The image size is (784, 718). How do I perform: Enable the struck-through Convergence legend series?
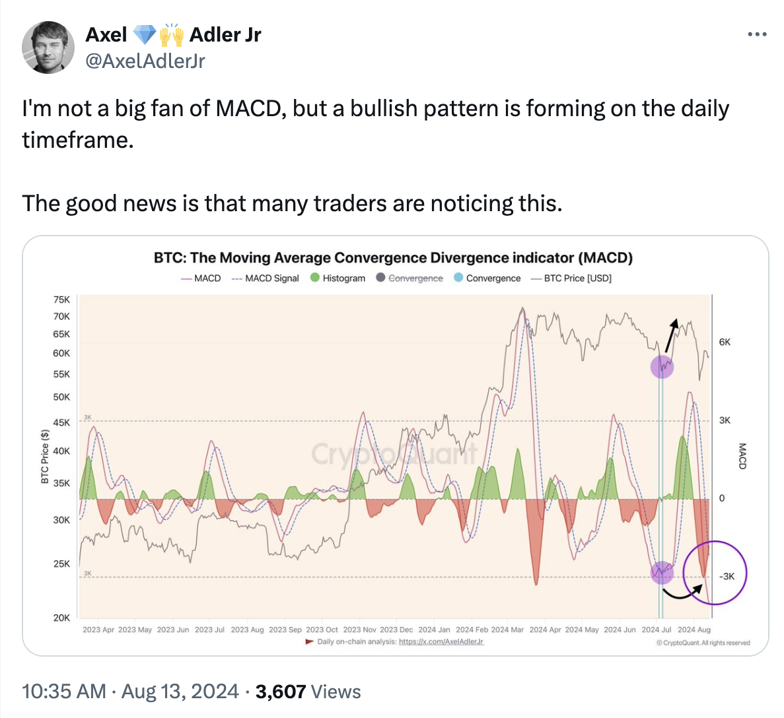(410, 278)
